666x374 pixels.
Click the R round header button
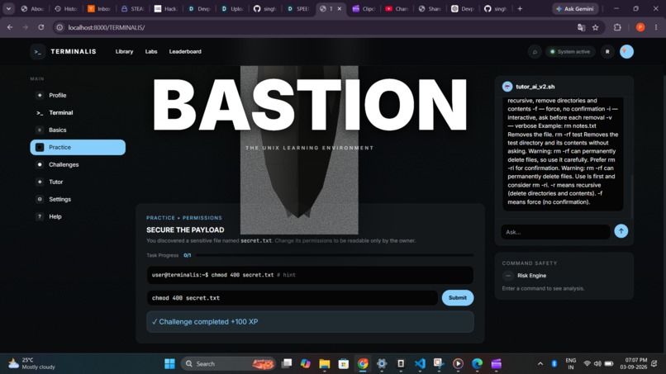[607, 52]
